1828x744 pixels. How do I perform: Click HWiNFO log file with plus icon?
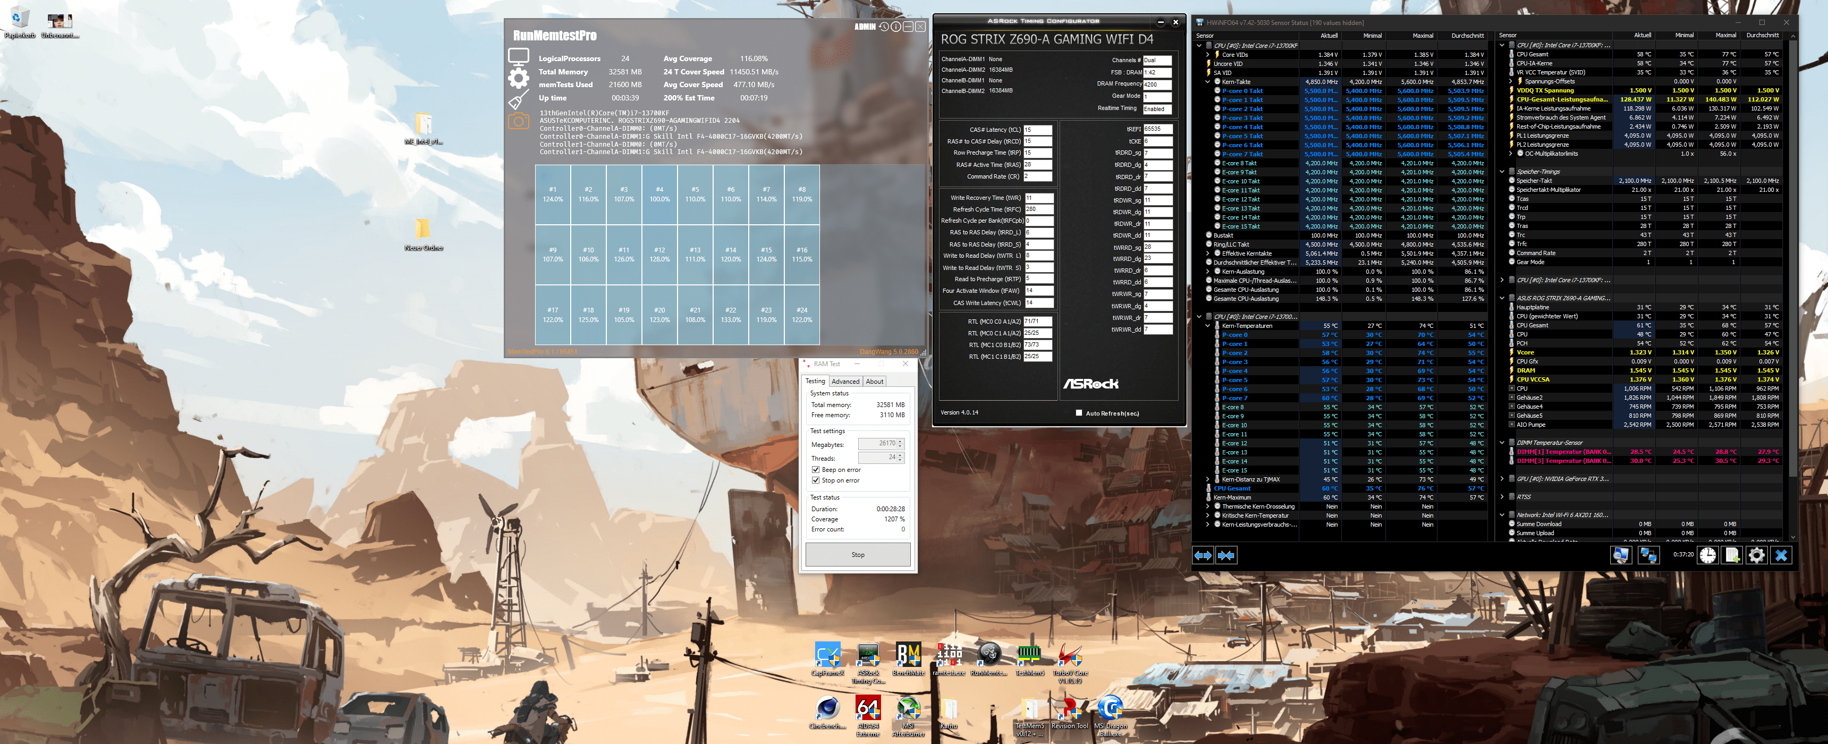coord(1732,555)
